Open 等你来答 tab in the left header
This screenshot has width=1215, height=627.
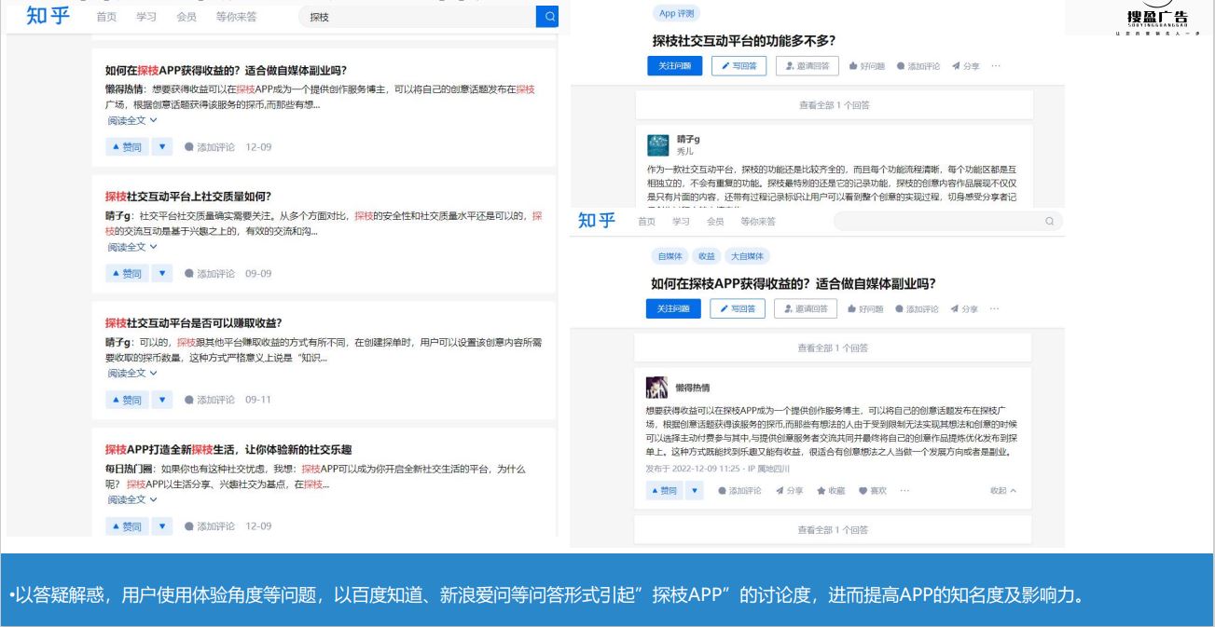pyautogui.click(x=237, y=18)
